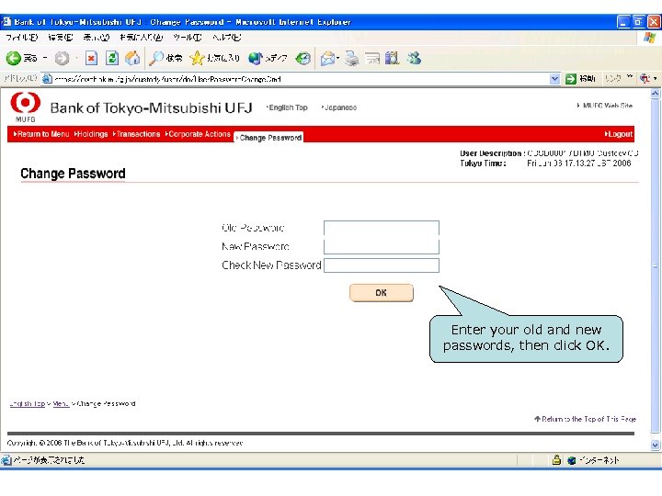
Task: Click the page icon beside the URL
Action: coord(47,79)
